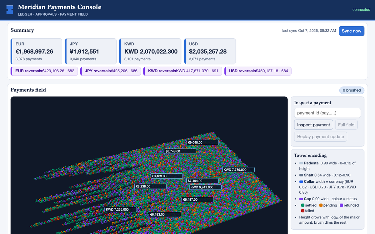Select the €8,483.00 tower label
Screen dimensions: 375x234
[167, 176]
